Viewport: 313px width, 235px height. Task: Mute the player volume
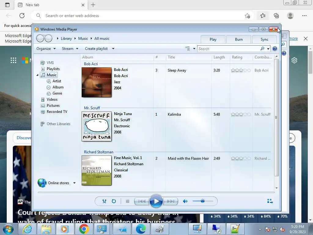(x=185, y=201)
